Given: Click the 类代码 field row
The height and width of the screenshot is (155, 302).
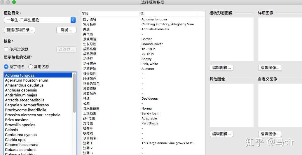Looking at the screenshot, I should 143,34.
